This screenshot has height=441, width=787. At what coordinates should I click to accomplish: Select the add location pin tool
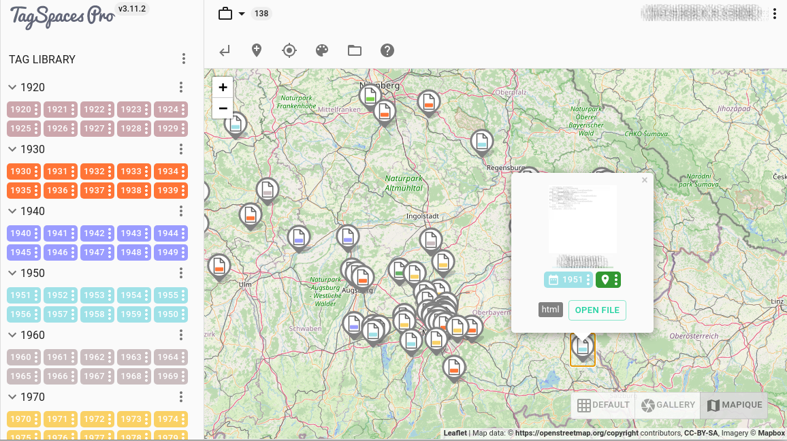[256, 50]
